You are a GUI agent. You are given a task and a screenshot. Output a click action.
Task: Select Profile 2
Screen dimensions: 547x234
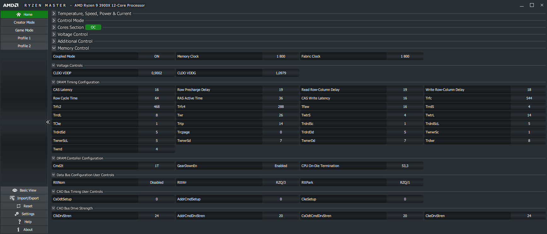(x=24, y=46)
